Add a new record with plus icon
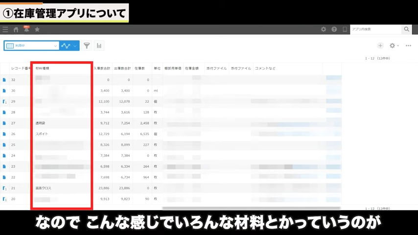Image resolution: width=418 pixels, height=235 pixels. coord(380,46)
